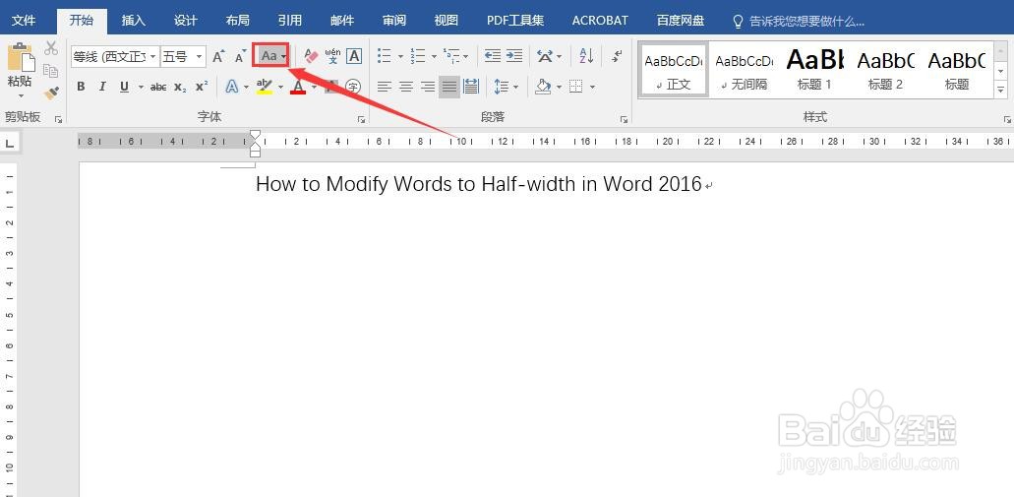Open the underline style dropdown arrow
This screenshot has height=497, width=1014.
point(141,87)
